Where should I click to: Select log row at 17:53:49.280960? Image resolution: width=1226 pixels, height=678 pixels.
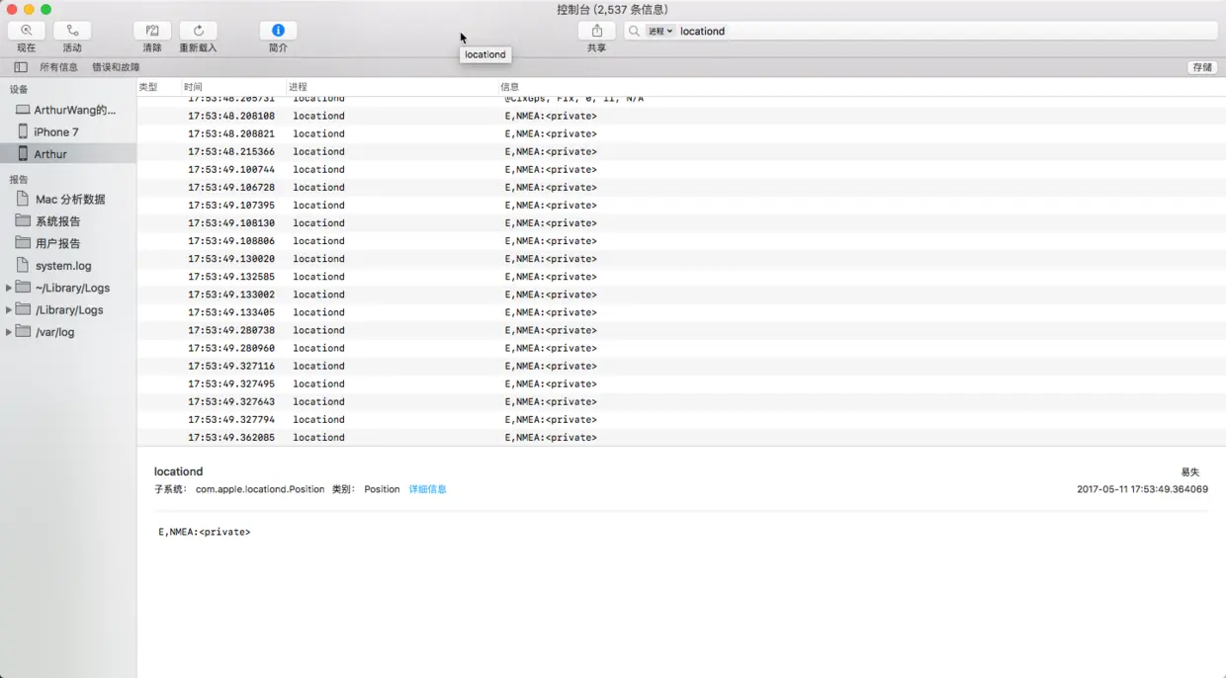coord(681,348)
